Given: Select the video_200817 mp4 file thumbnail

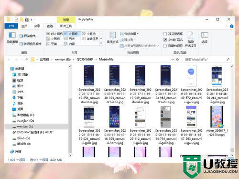Looking at the screenshot, I should coord(217,117).
